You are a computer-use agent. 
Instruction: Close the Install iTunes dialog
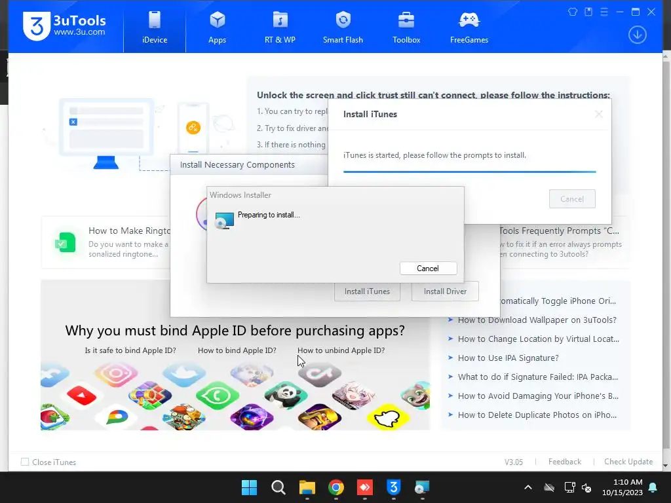coord(599,114)
